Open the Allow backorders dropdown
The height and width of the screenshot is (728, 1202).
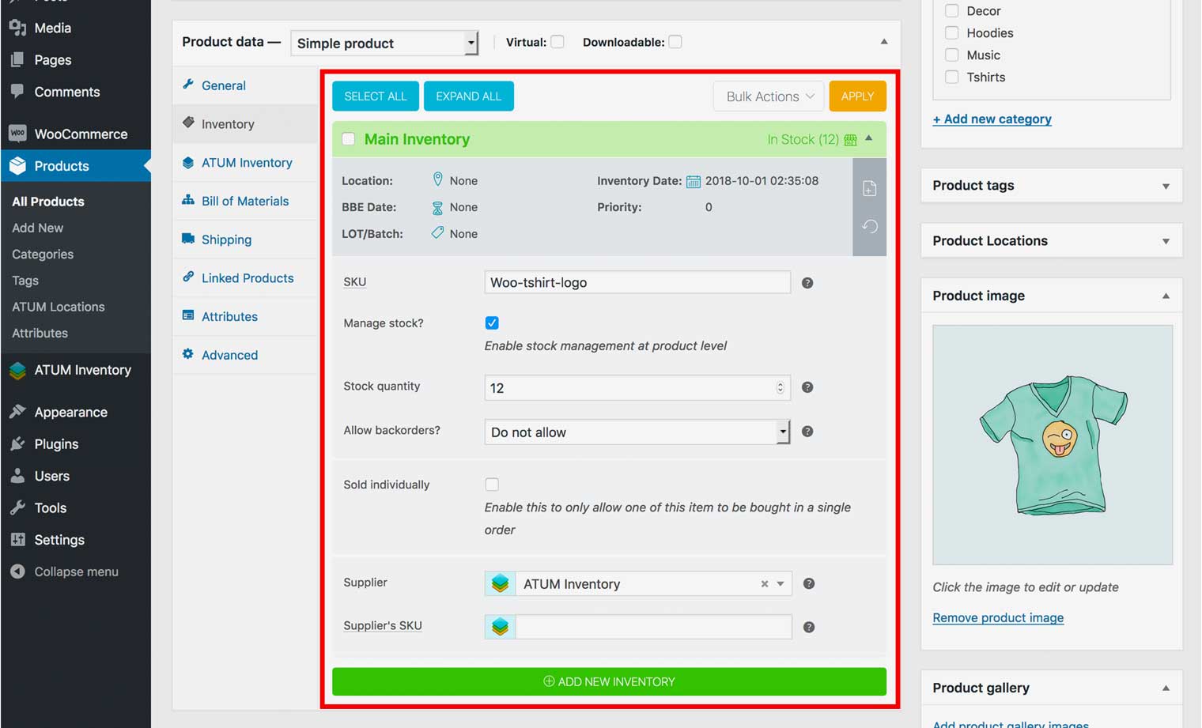tap(637, 432)
